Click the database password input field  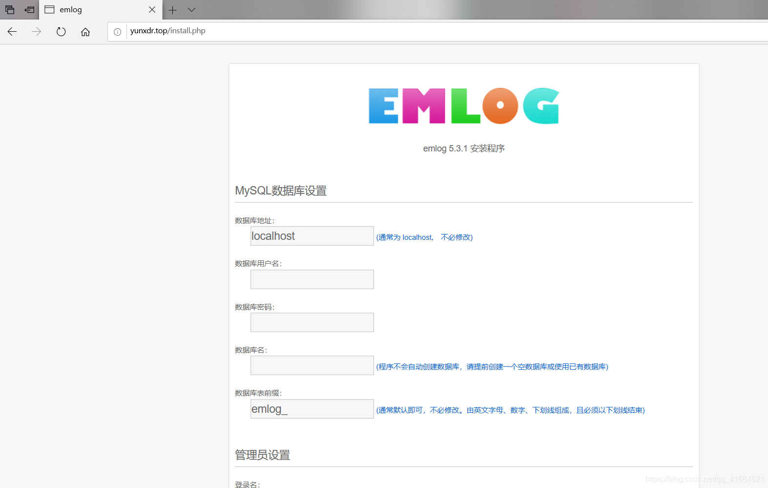(x=312, y=322)
